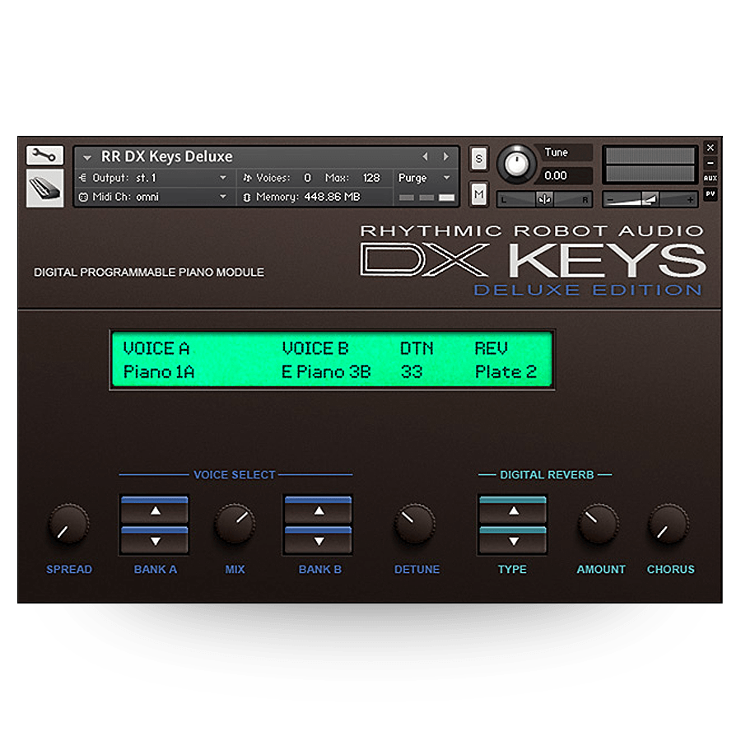
Task: Expand the RR DX Keys Deluxe instrument menu arrow
Action: (87, 157)
